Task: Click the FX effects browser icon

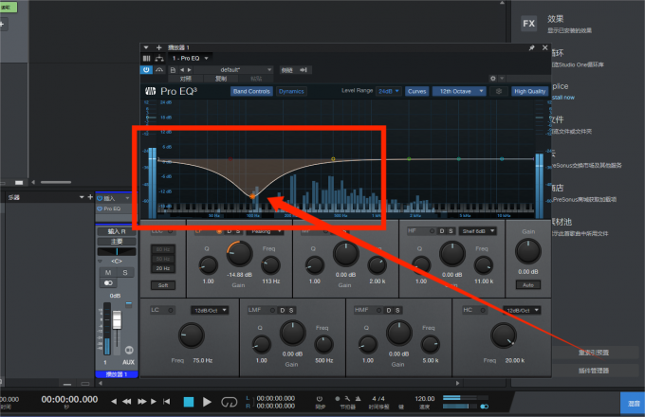Action: (529, 24)
